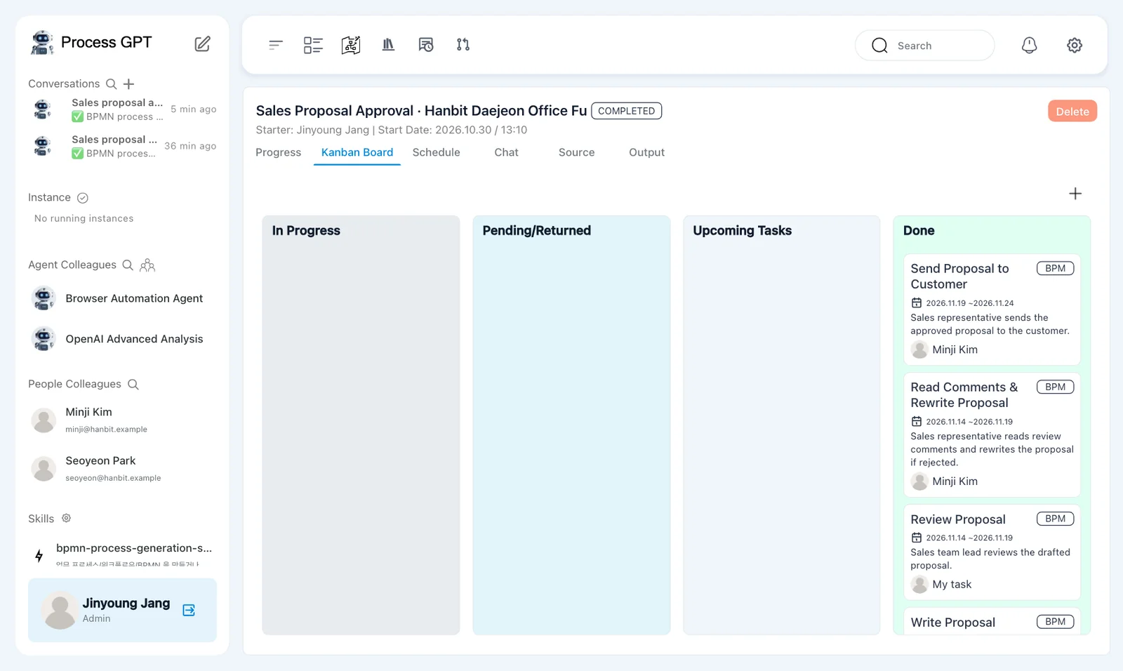1123x671 pixels.
Task: Open Read Comments & Rewrite Proposal card
Action: tap(992, 434)
